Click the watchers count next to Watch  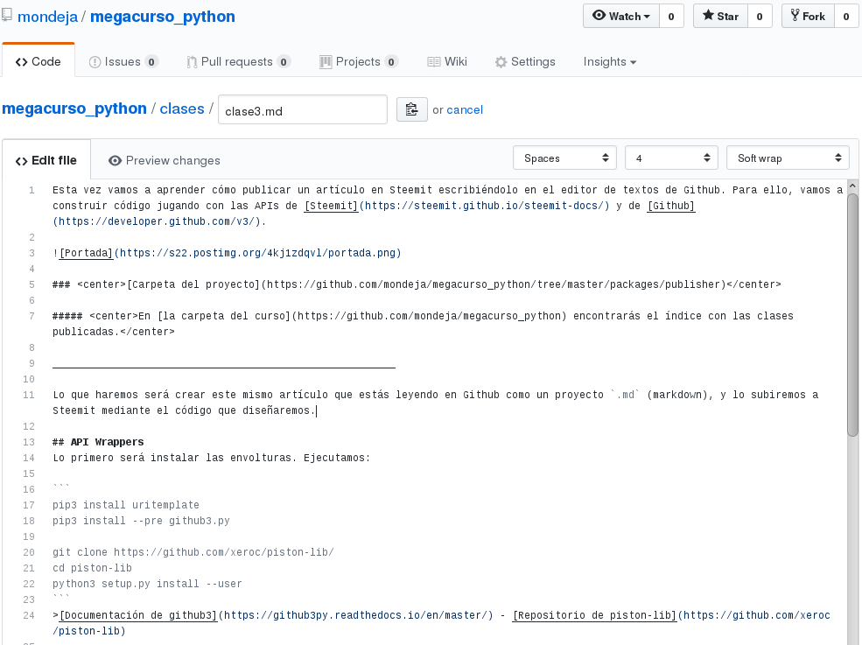click(671, 16)
